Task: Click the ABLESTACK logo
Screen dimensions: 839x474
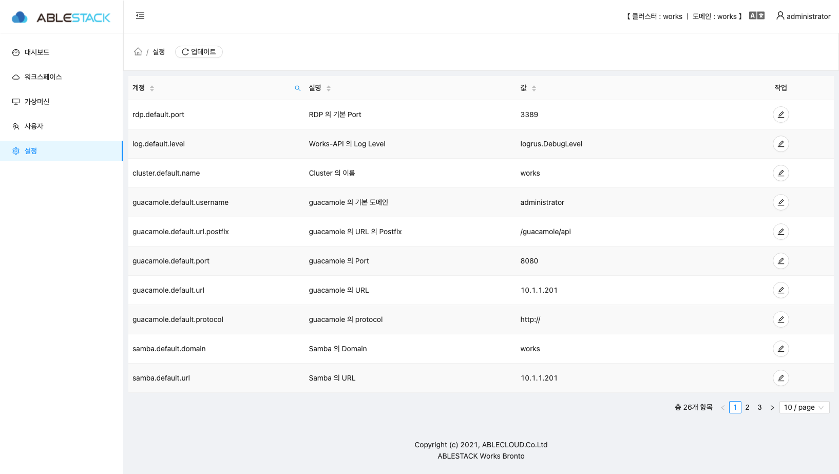Action: tap(61, 16)
